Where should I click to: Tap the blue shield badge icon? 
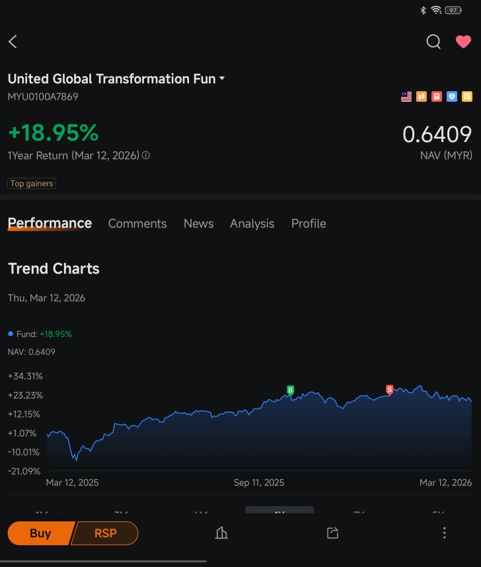click(452, 96)
